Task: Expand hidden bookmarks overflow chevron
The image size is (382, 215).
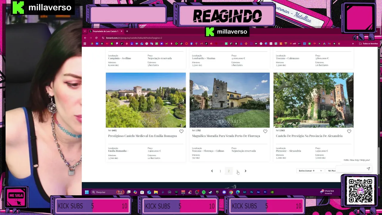Action: point(353,44)
